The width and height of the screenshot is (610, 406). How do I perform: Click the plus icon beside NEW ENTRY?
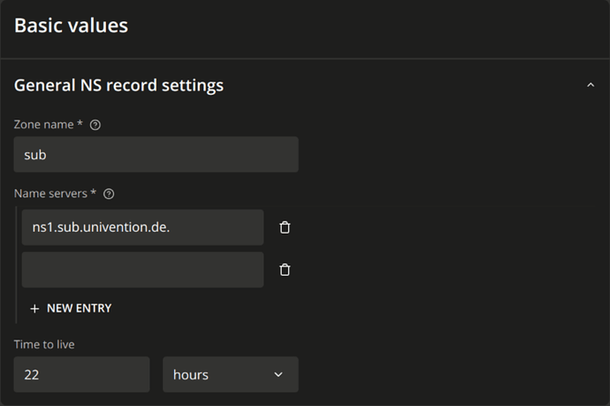[x=34, y=309]
